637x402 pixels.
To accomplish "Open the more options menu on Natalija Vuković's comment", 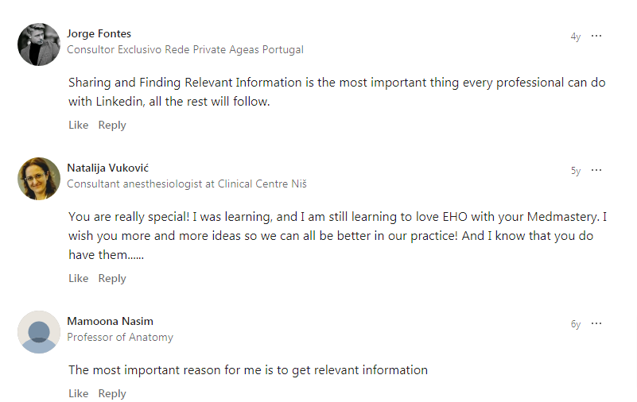I will click(596, 170).
